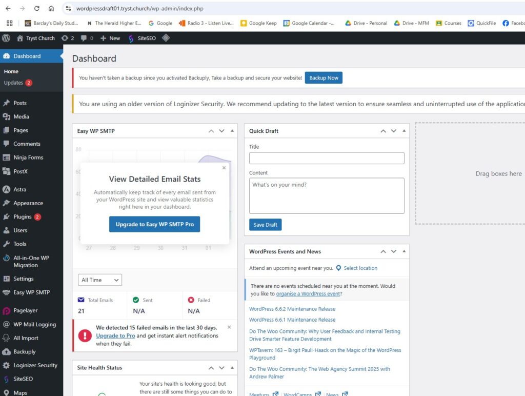Move Site Health Status widget down
Screen dimensions: 525x396
(221, 368)
